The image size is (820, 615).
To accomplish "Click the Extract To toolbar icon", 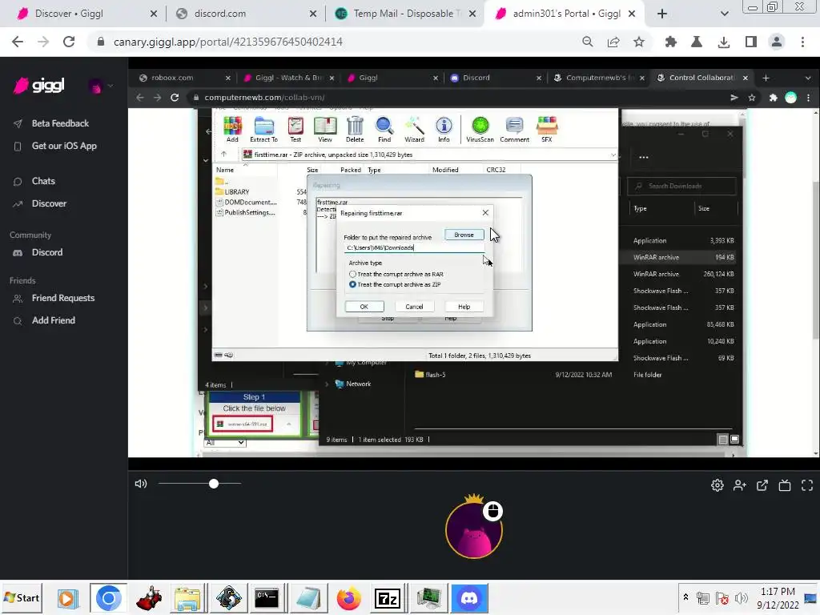I will point(263,129).
